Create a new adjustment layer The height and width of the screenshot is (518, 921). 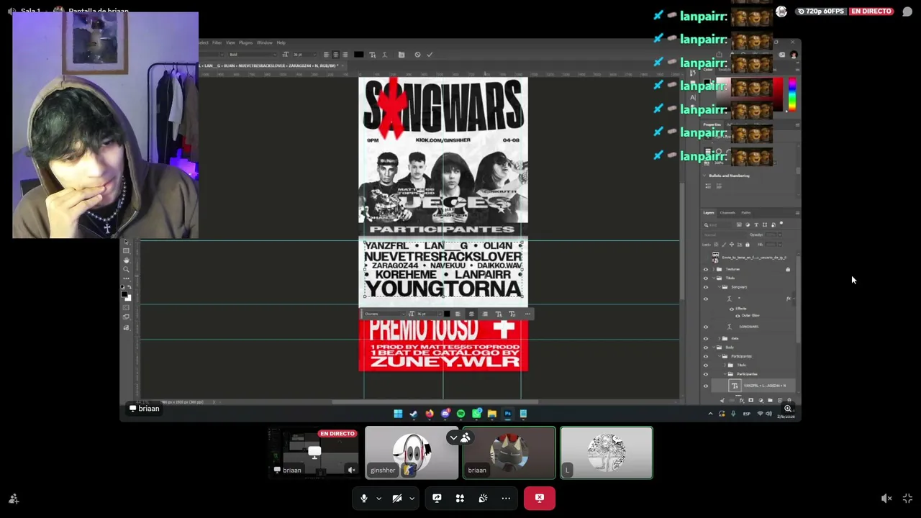[x=761, y=401]
